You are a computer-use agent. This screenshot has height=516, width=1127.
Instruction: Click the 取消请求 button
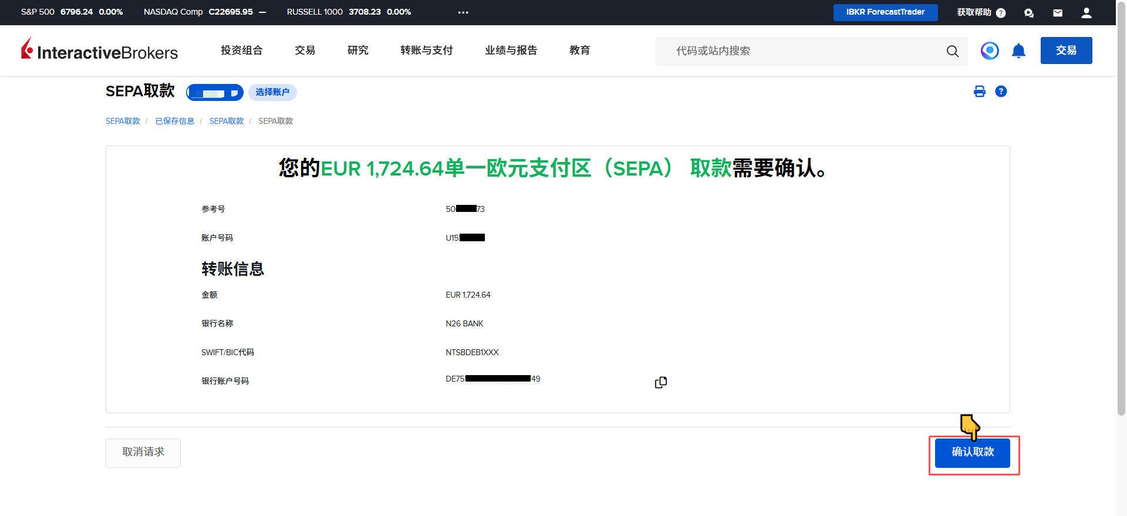click(143, 453)
